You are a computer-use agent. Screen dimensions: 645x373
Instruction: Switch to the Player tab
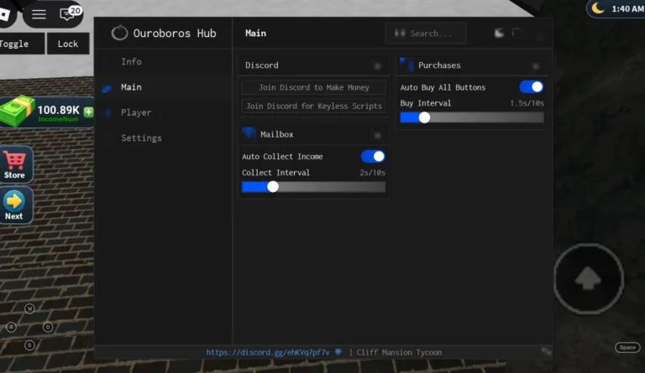164,112
